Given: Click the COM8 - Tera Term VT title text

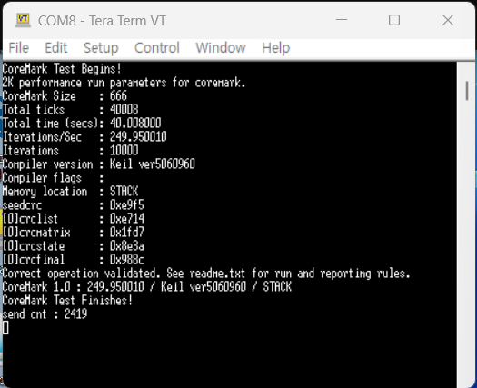Looking at the screenshot, I should 102,21.
